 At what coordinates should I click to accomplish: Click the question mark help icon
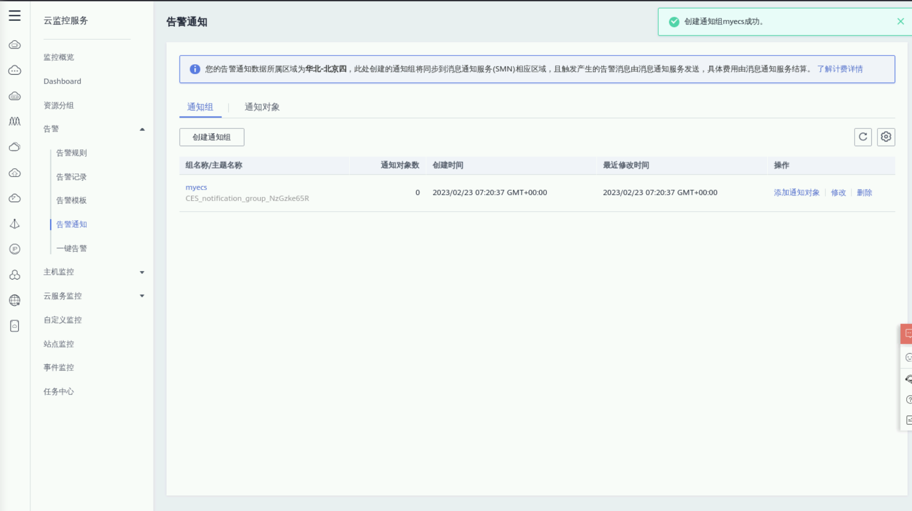[x=908, y=400]
